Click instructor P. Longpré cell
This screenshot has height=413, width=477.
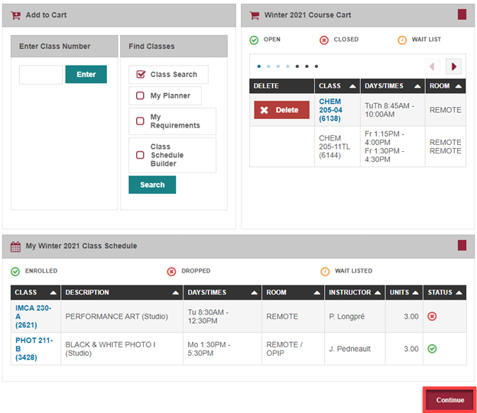tap(355, 316)
